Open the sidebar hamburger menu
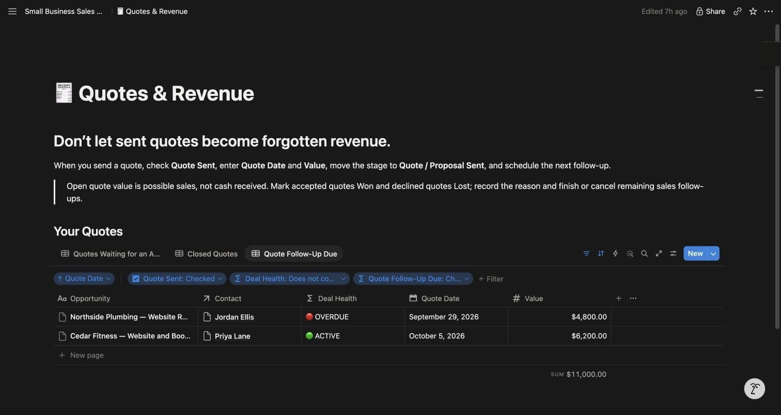Image resolution: width=781 pixels, height=415 pixels. click(x=12, y=11)
